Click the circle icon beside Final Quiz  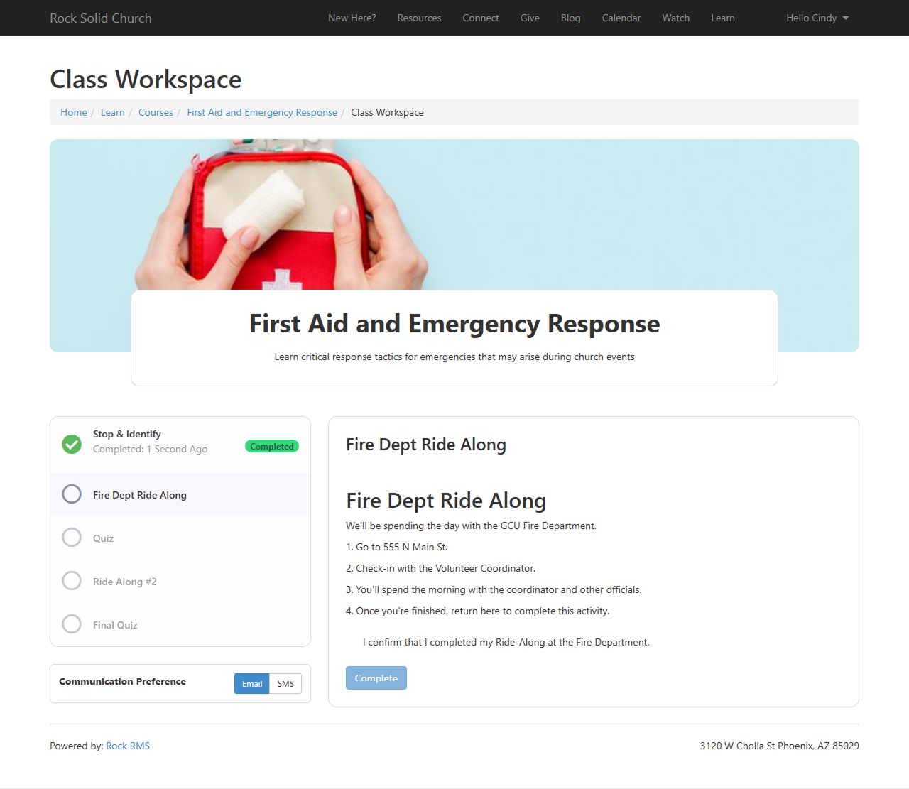tap(72, 624)
